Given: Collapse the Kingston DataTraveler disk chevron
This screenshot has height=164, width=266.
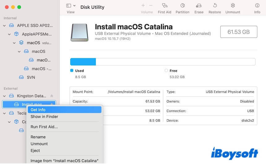Looking at the screenshot, I should 4,96.
